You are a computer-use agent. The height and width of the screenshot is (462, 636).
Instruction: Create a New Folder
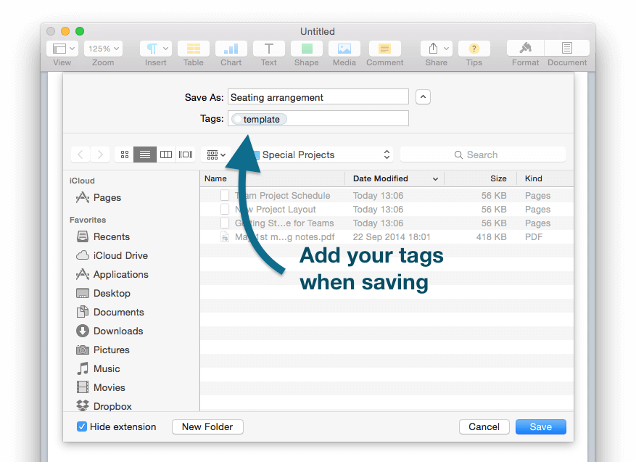(x=207, y=426)
